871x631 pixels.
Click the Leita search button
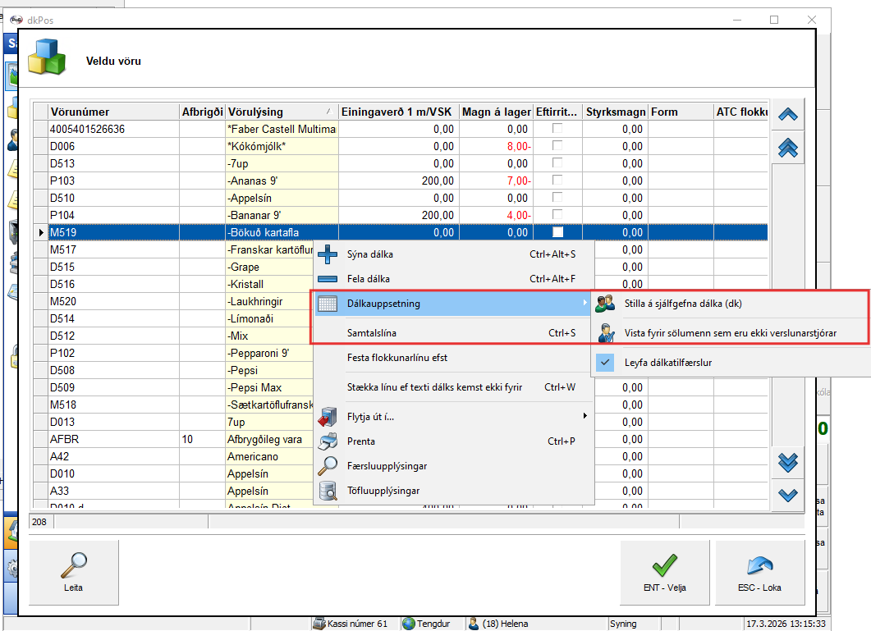tap(74, 571)
